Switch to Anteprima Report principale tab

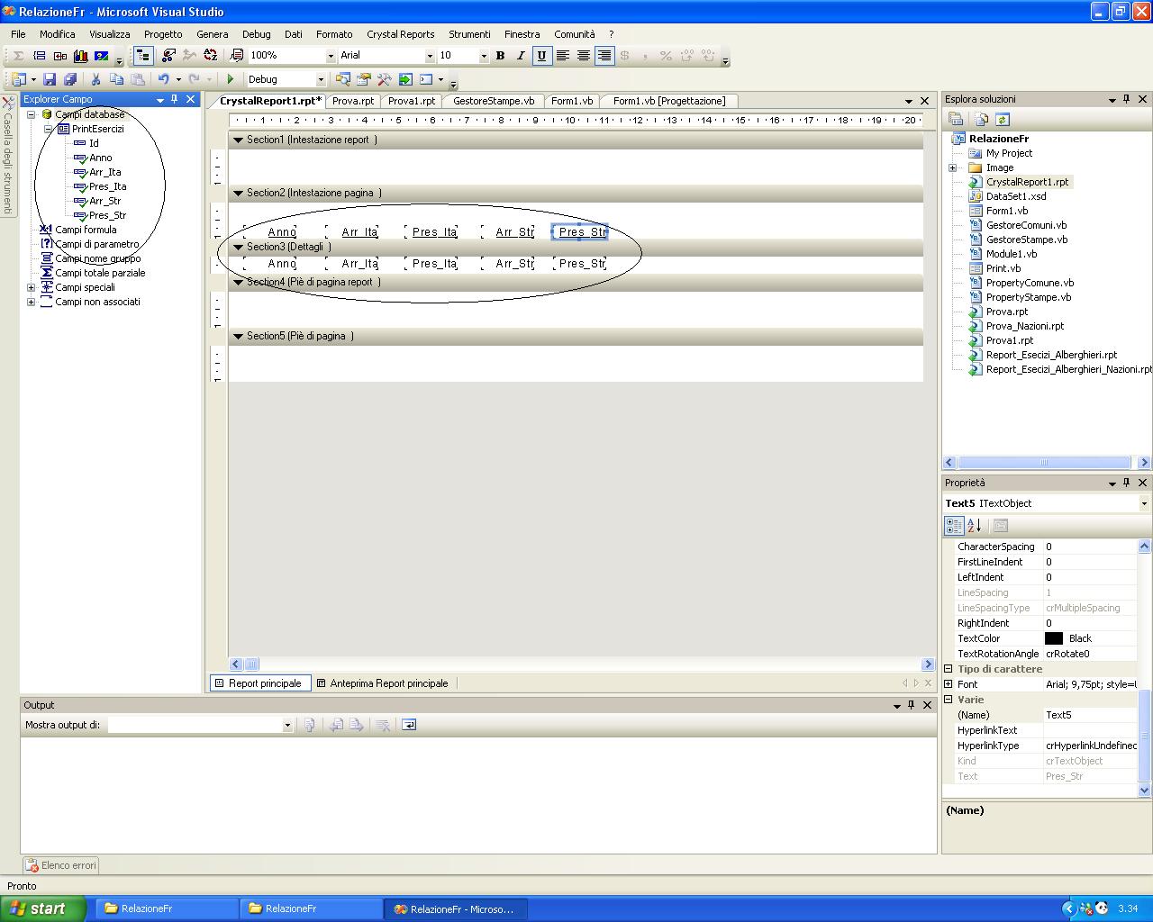[382, 683]
